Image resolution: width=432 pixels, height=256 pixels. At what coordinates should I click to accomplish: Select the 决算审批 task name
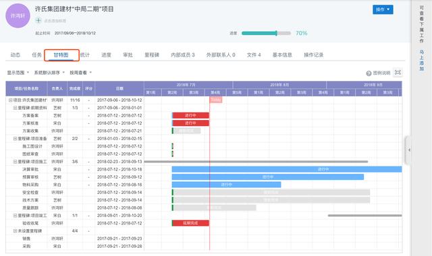30,169
